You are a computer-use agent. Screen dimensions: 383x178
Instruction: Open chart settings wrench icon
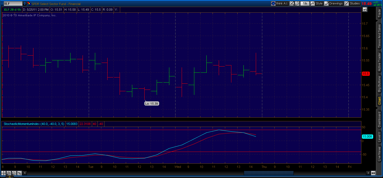coord(297,4)
